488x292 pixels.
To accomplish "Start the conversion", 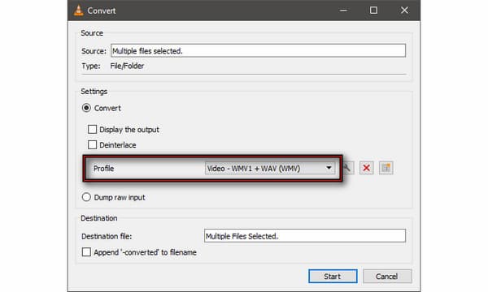I will [x=333, y=276].
